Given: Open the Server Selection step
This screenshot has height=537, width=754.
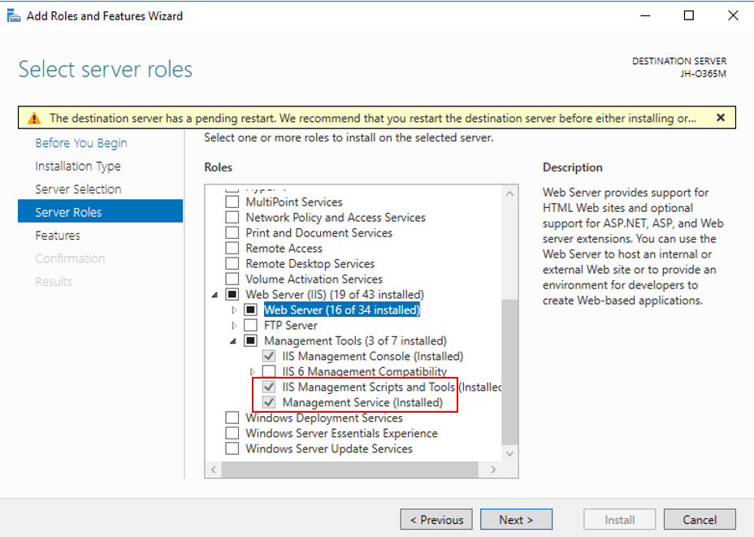Looking at the screenshot, I should 78,189.
